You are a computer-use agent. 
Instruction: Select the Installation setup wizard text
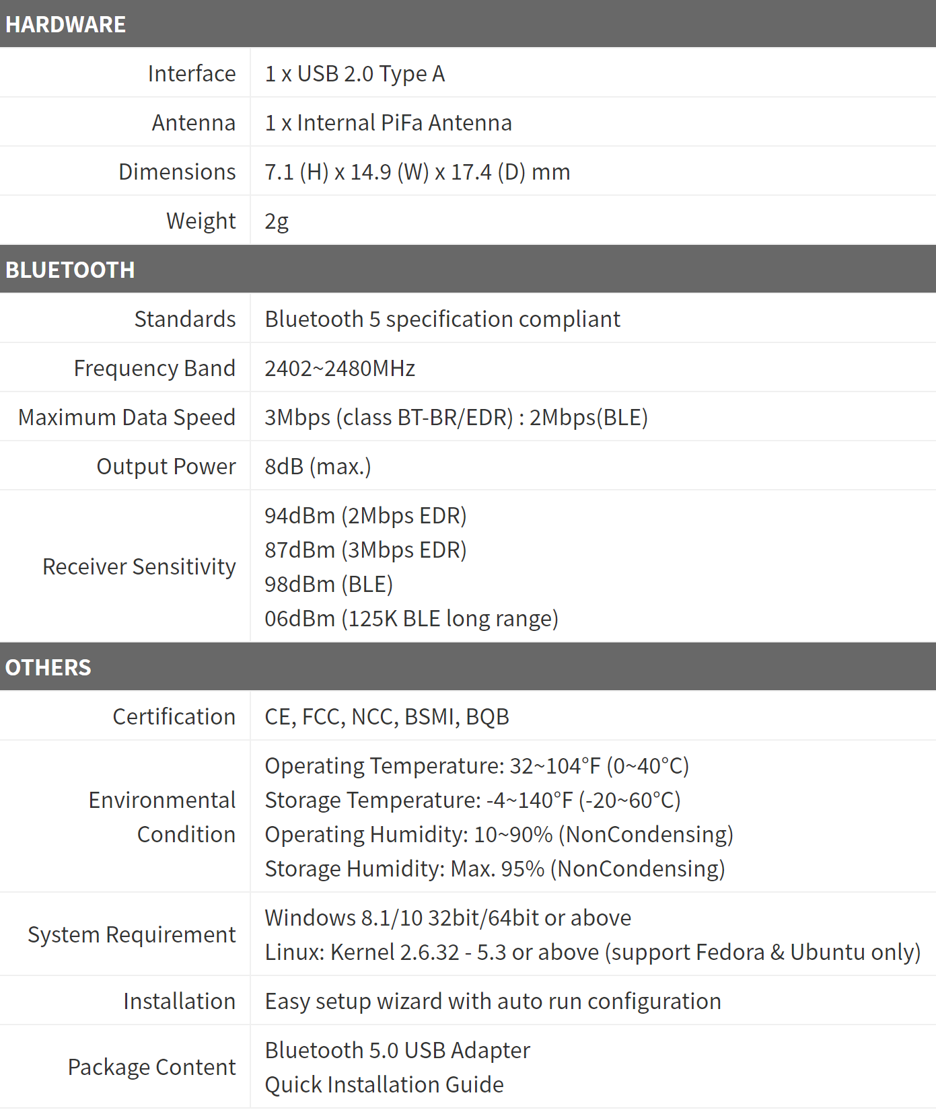[493, 1001]
